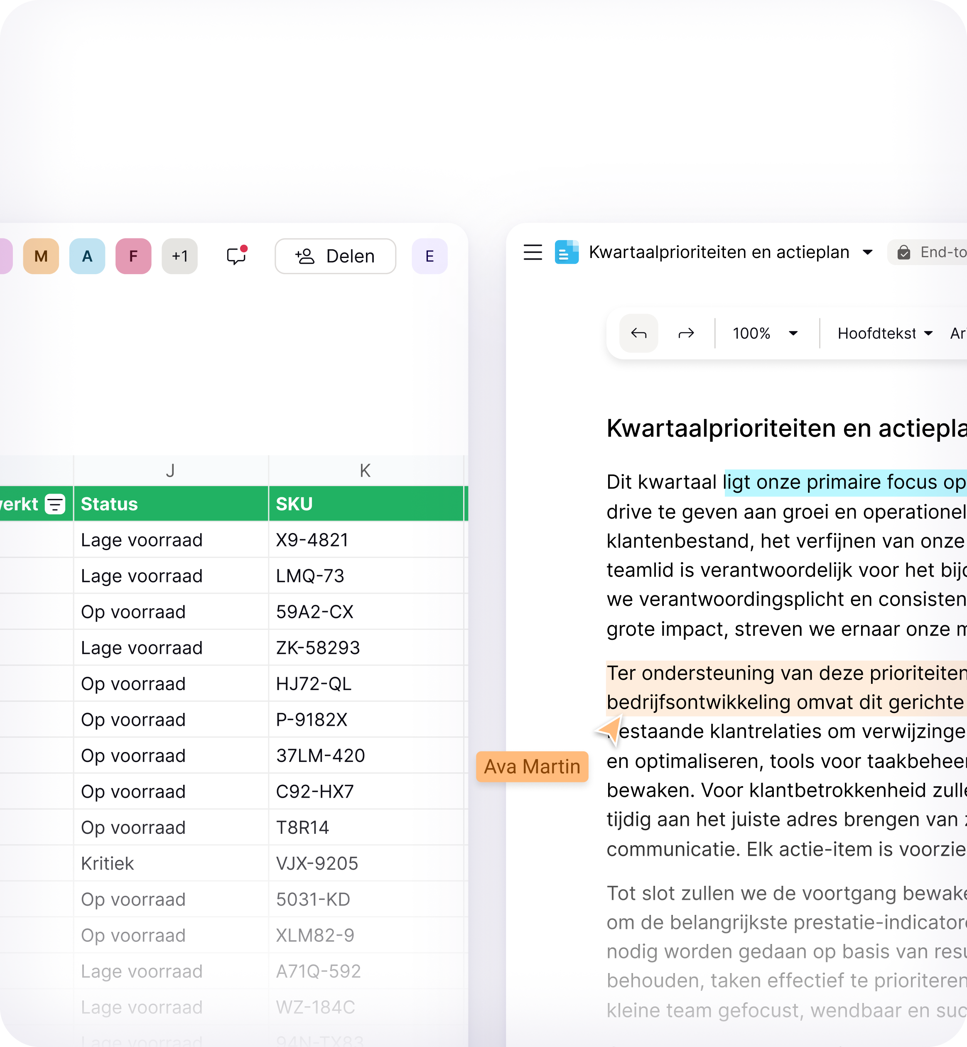Select column J header
Screen dimensions: 967x1047
tap(171, 471)
